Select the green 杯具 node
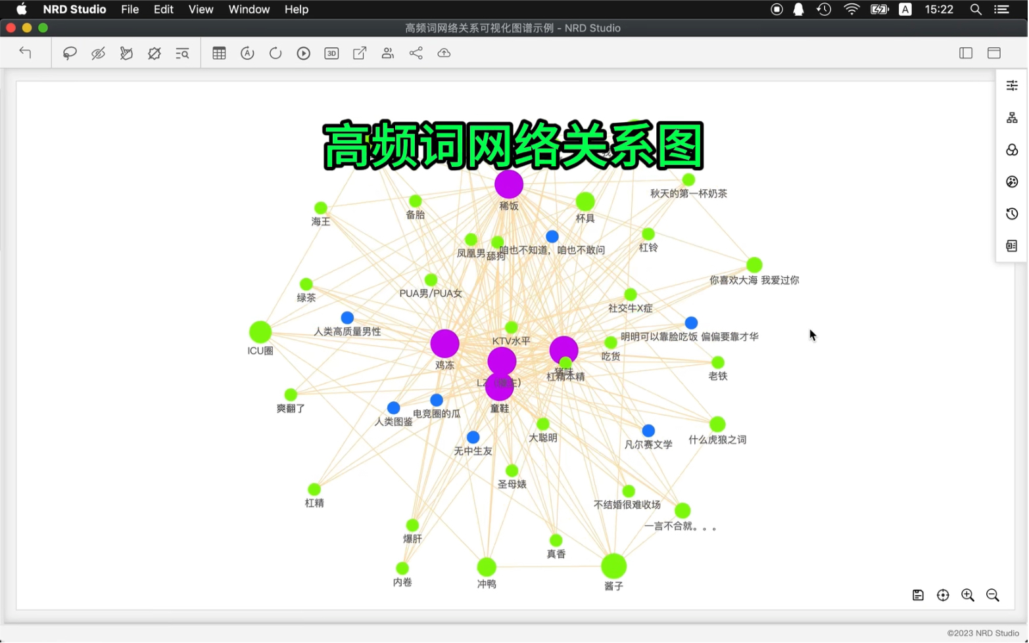The height and width of the screenshot is (643, 1029). coord(585,202)
